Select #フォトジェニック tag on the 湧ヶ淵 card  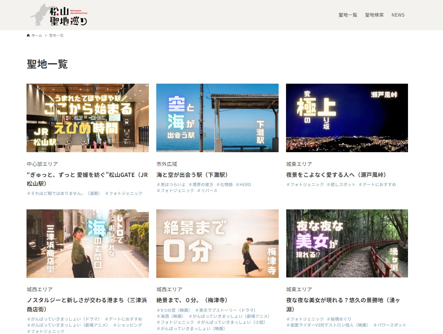coord(305,319)
